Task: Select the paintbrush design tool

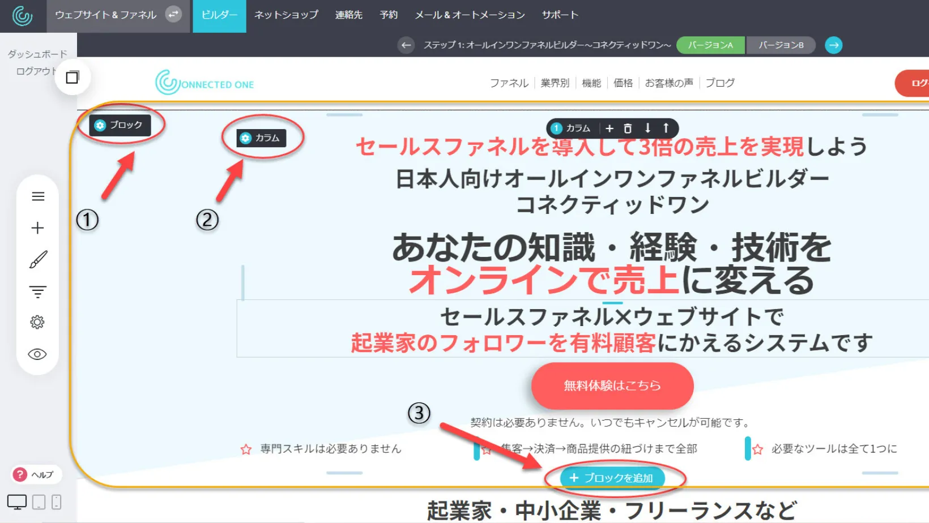Action: pos(38,260)
